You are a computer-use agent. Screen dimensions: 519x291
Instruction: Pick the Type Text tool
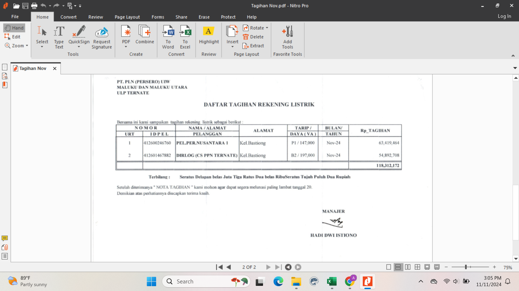(59, 37)
